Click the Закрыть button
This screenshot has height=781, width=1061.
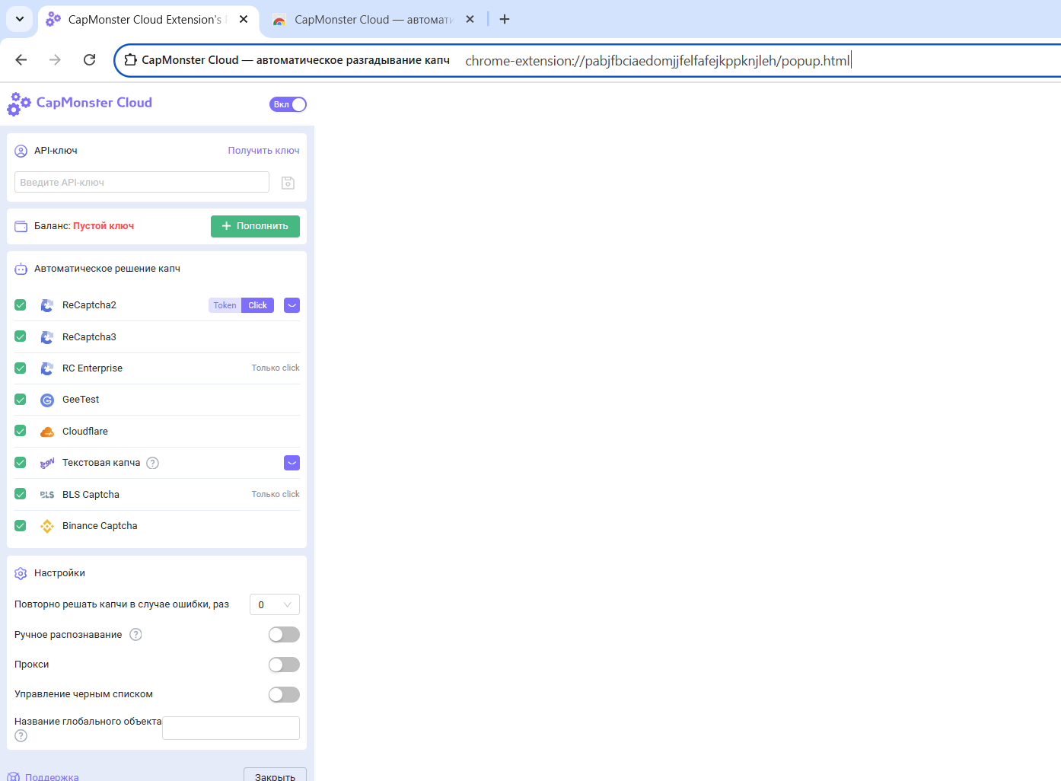click(x=275, y=776)
